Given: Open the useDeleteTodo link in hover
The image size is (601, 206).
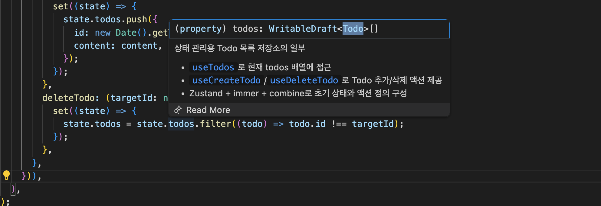Looking at the screenshot, I should click(304, 80).
